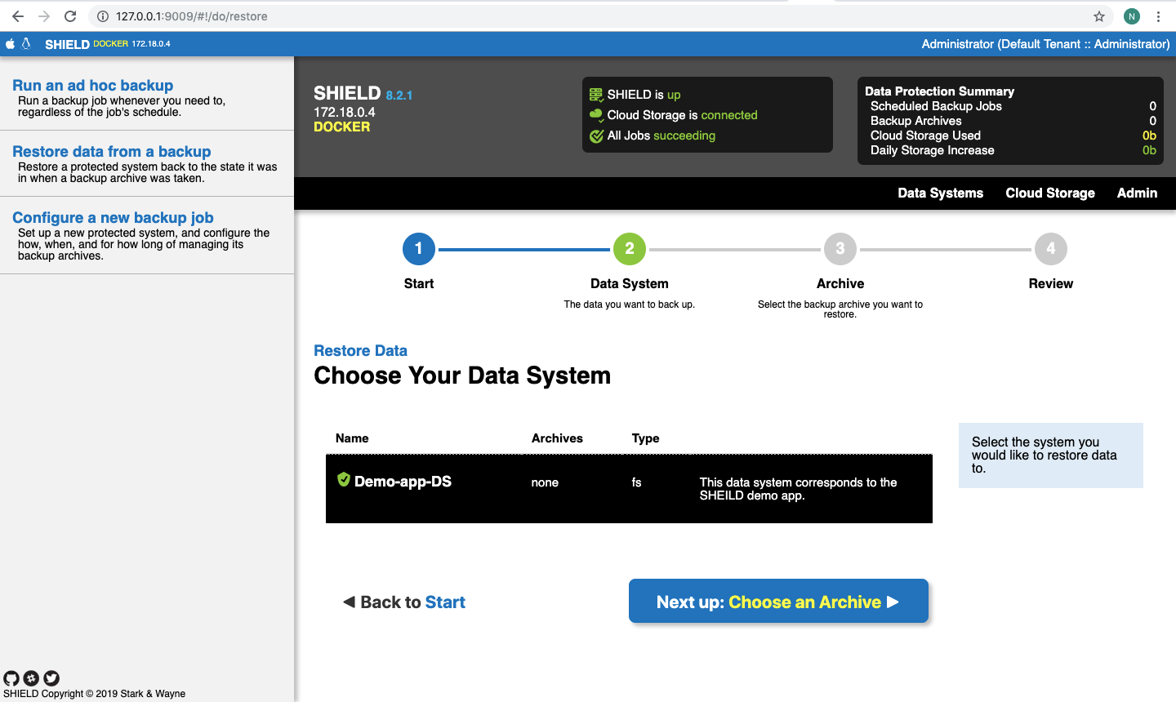
Task: Jump to wizard step 1 Start circle
Action: pyautogui.click(x=419, y=249)
